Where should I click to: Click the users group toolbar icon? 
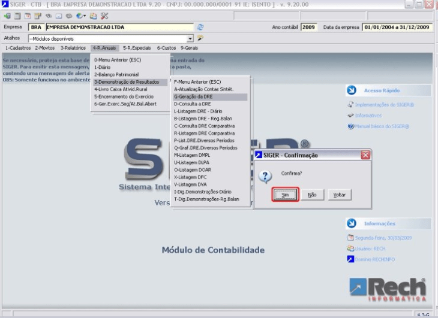[93, 16]
